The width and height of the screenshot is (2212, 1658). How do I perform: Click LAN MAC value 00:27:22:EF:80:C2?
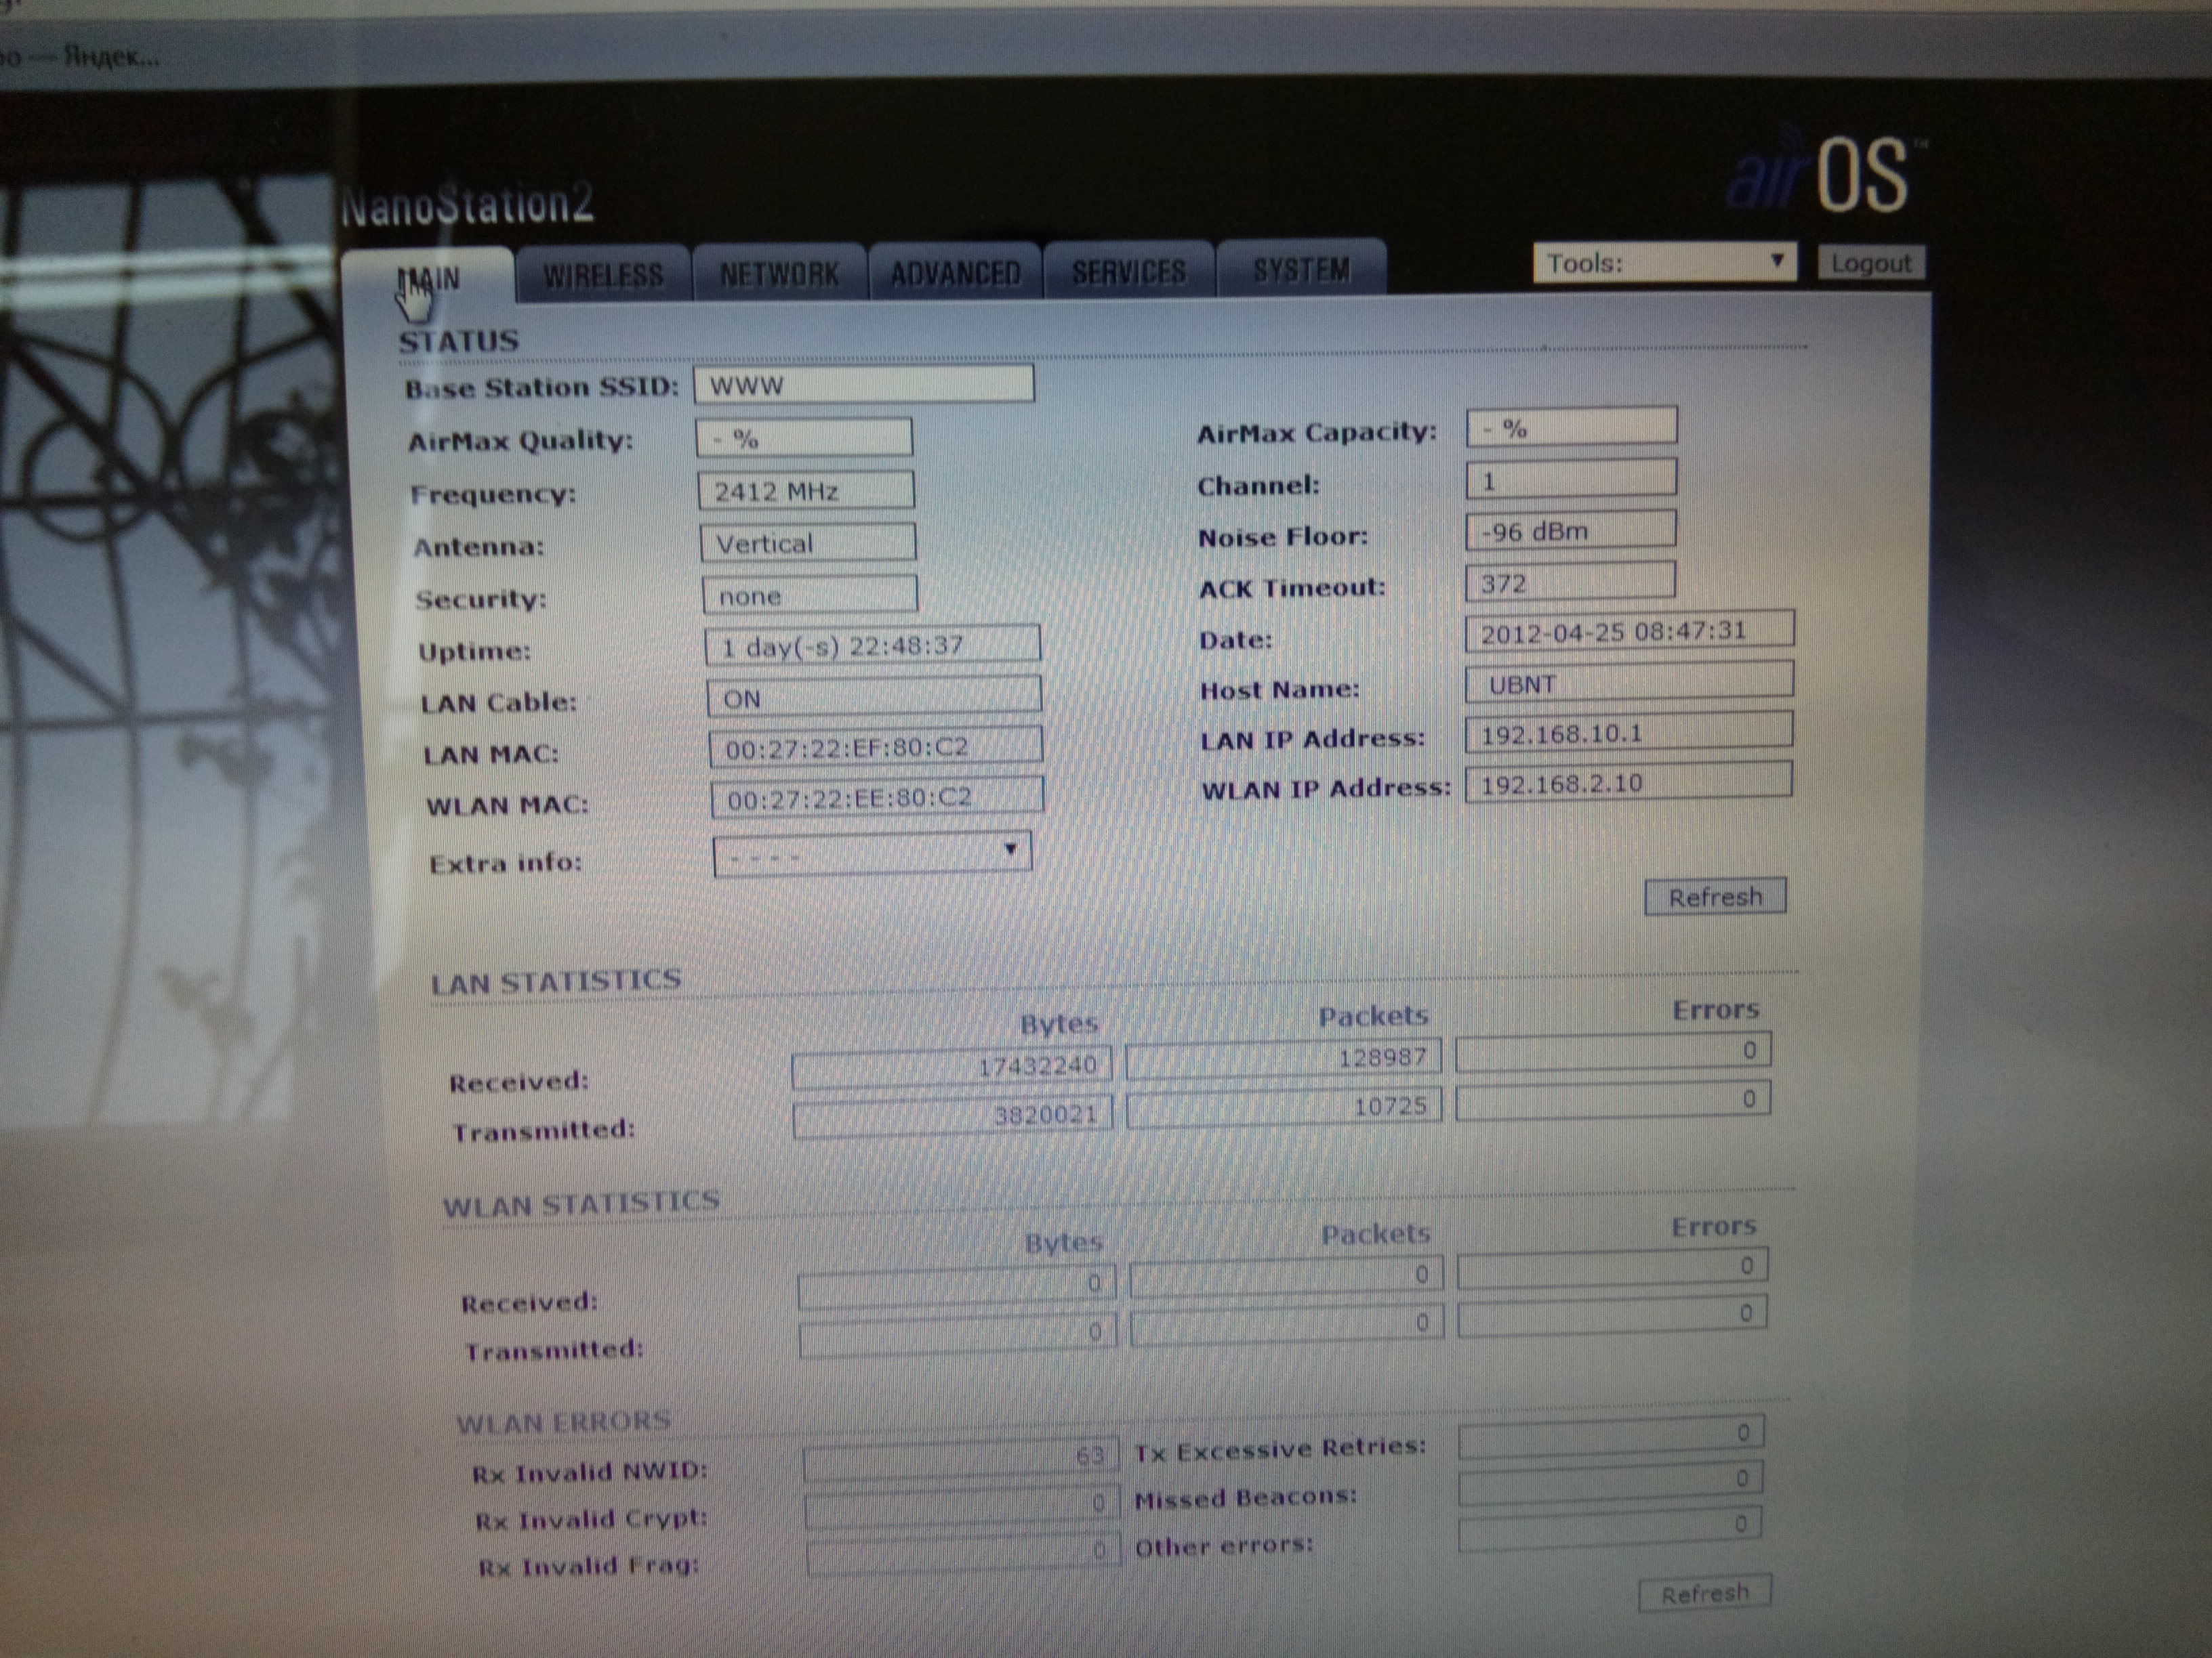click(876, 746)
